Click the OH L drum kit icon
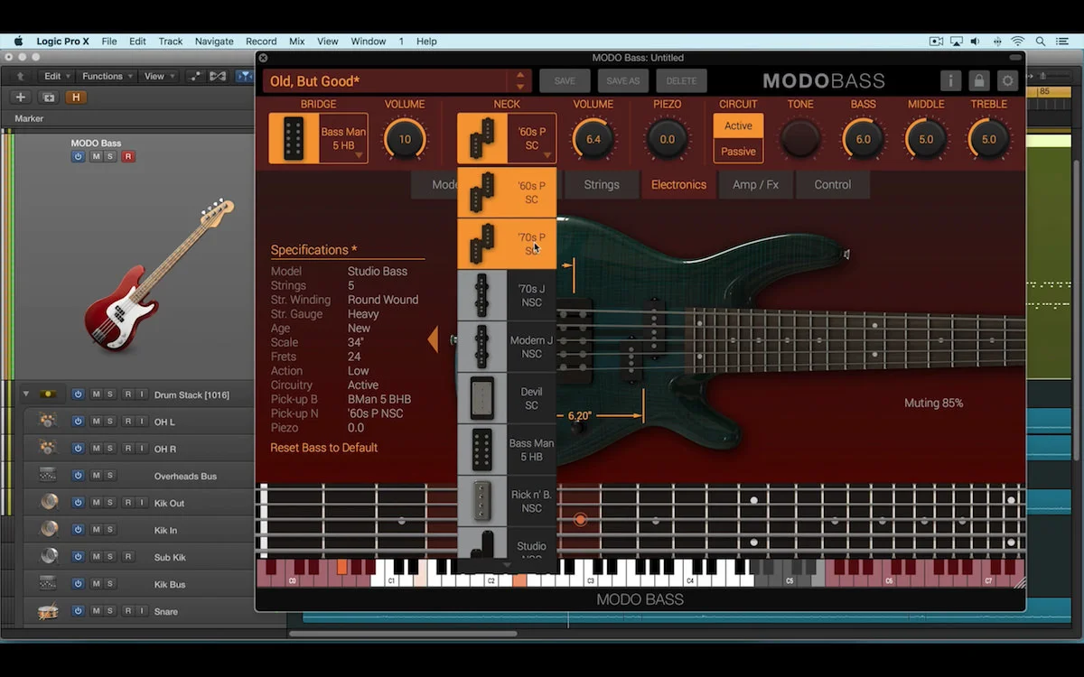This screenshot has height=677, width=1084. click(48, 421)
